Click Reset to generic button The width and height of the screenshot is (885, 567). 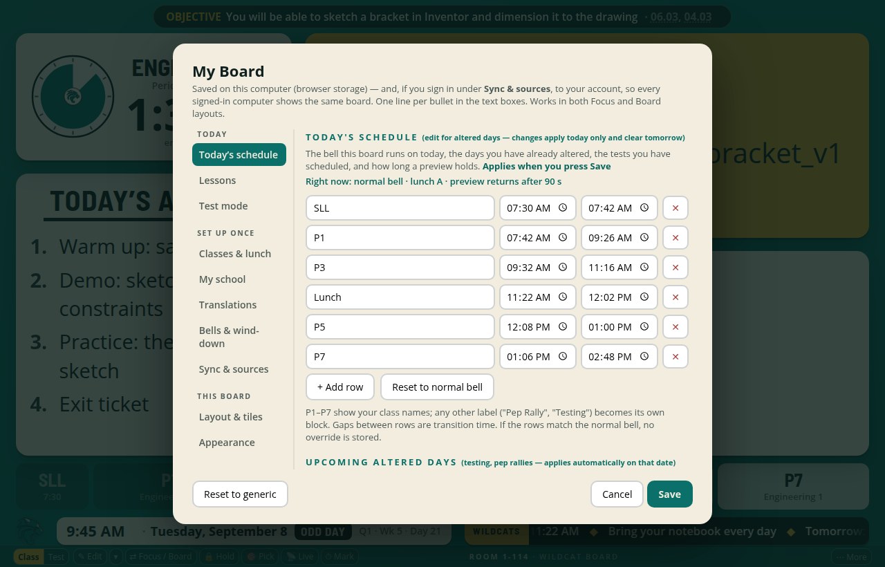point(240,494)
